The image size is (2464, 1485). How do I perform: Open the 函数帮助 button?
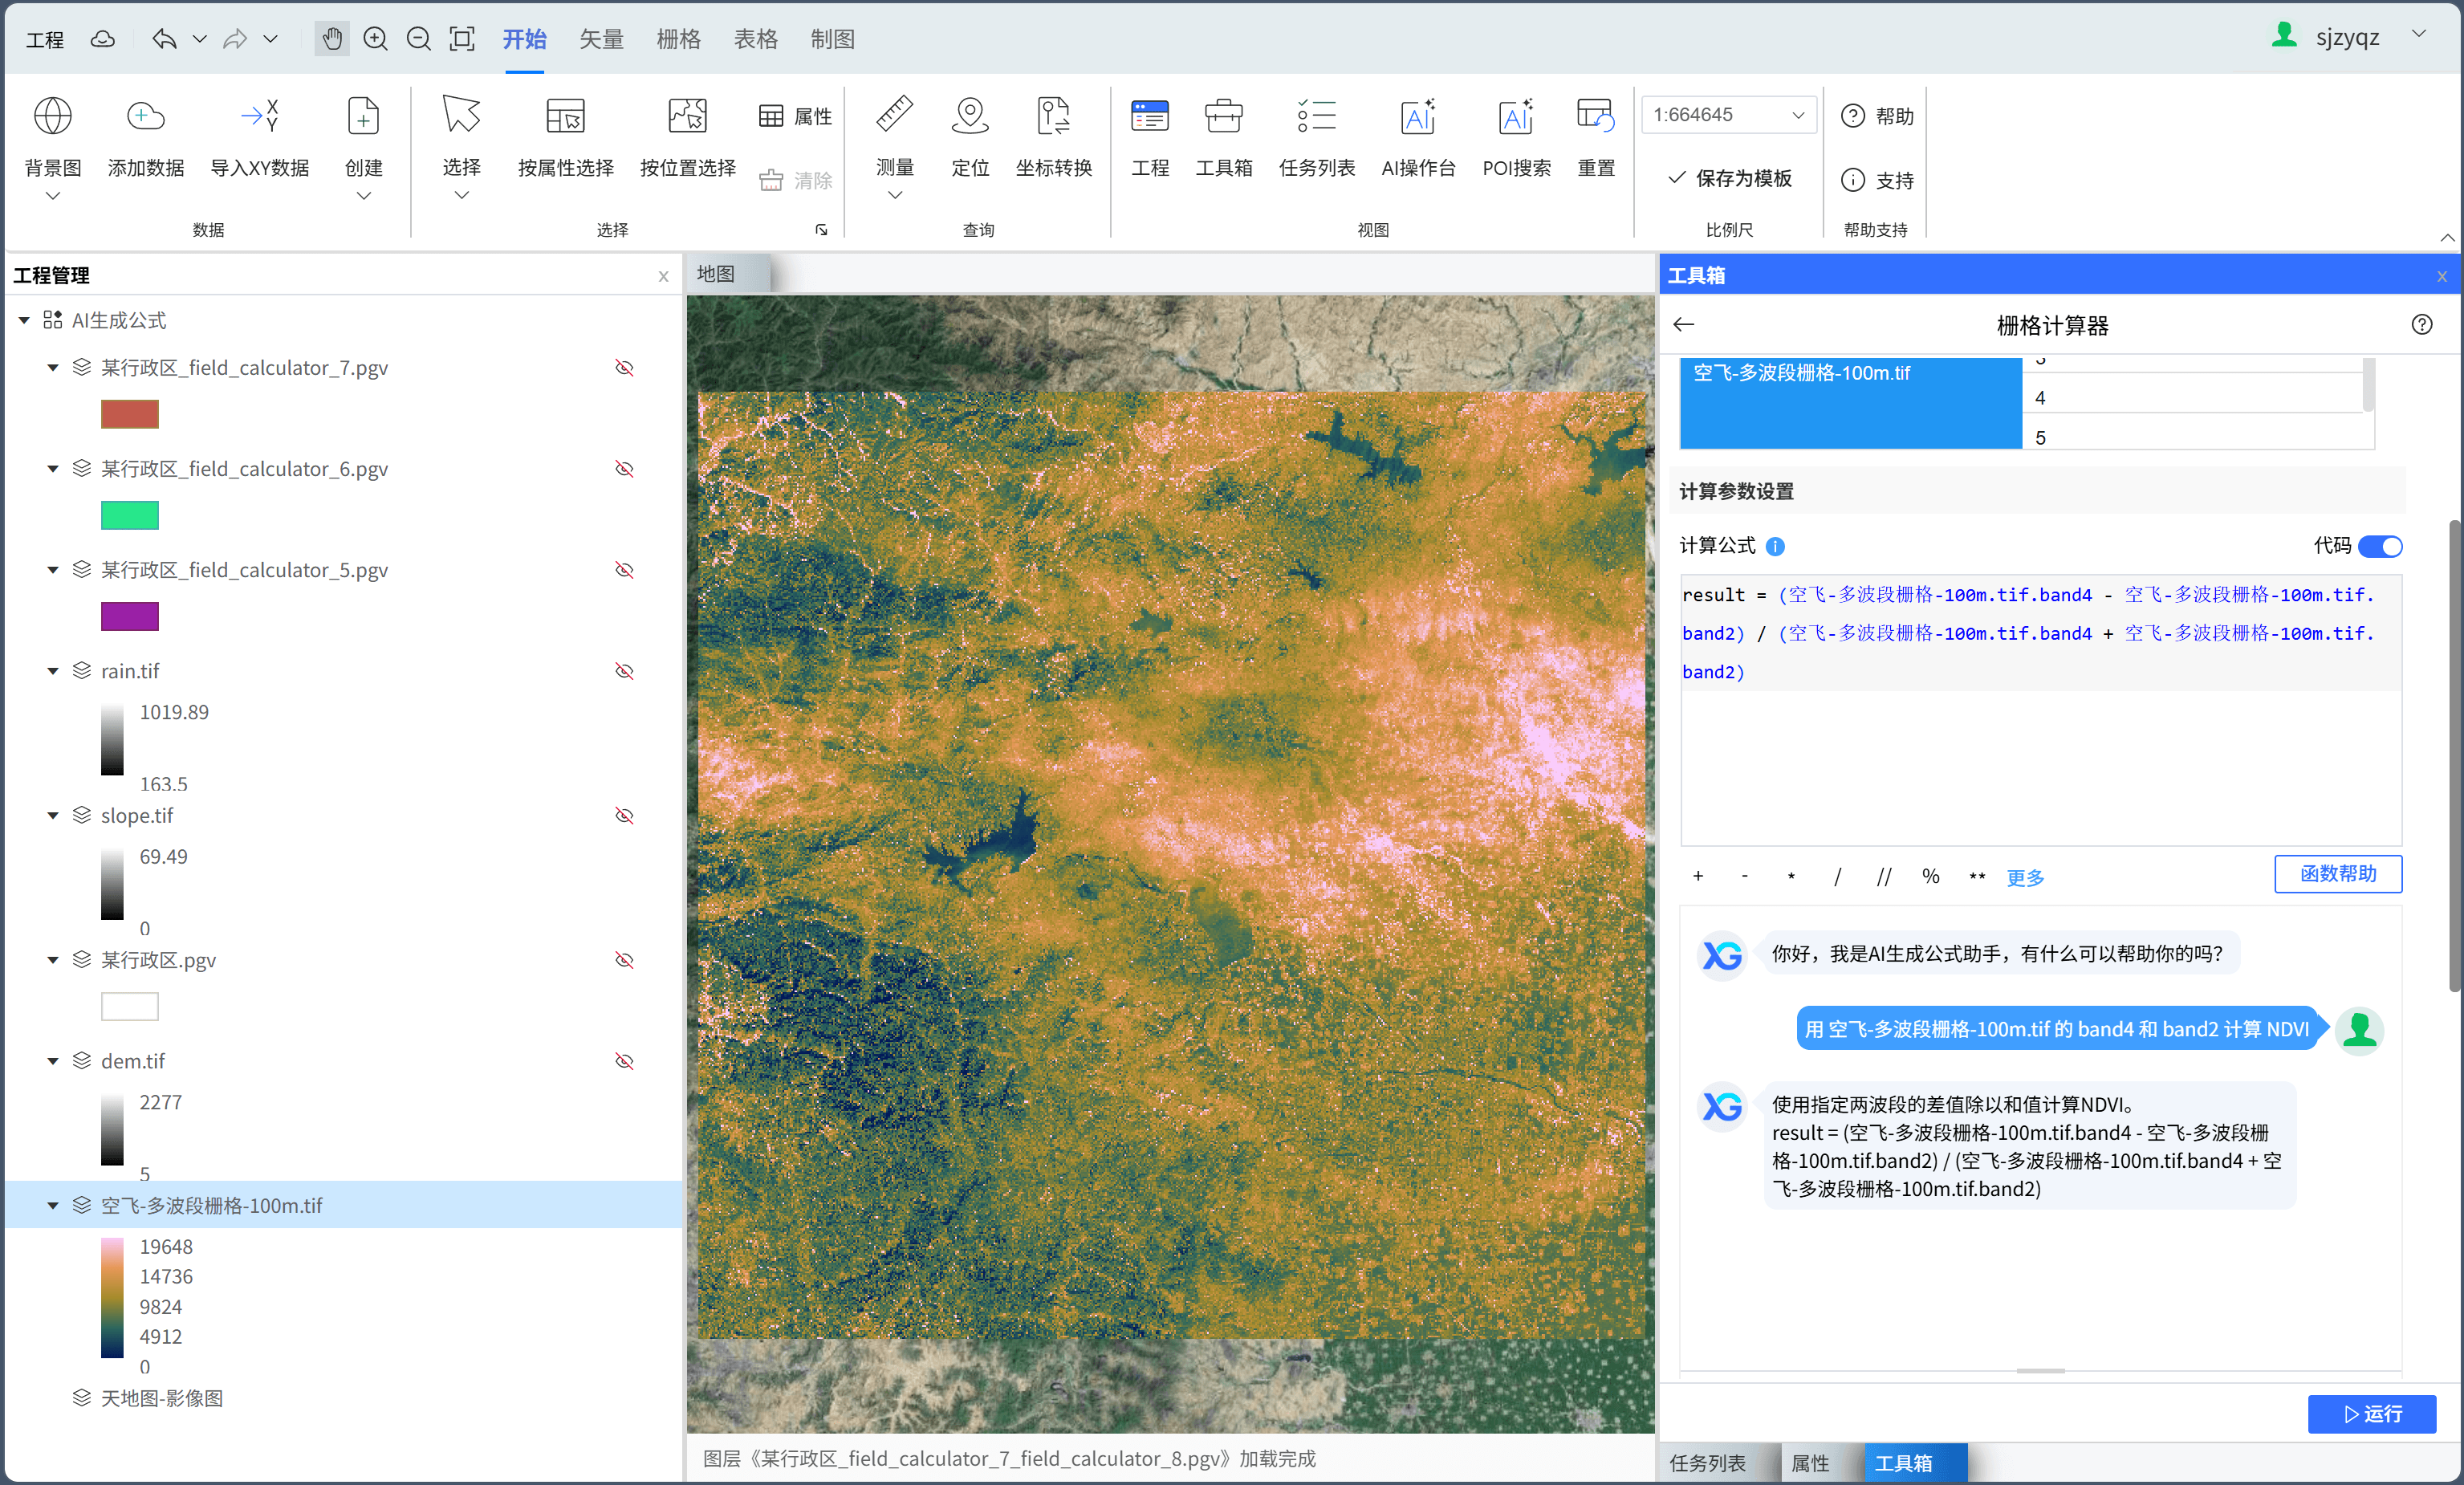[2337, 874]
